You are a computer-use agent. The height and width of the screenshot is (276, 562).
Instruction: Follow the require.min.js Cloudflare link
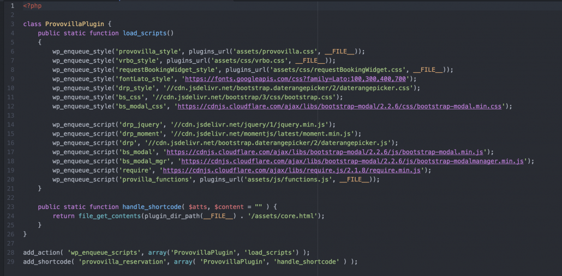300,170
